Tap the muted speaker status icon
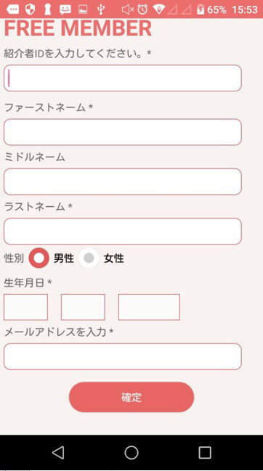This screenshot has width=263, height=471. point(128,9)
